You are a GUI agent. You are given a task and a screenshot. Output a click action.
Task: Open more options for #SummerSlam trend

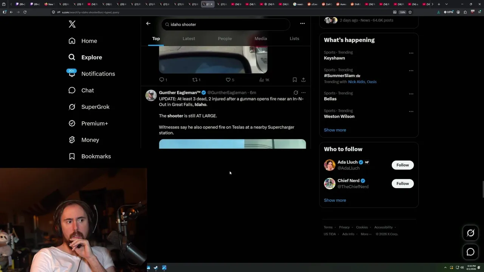tap(411, 71)
